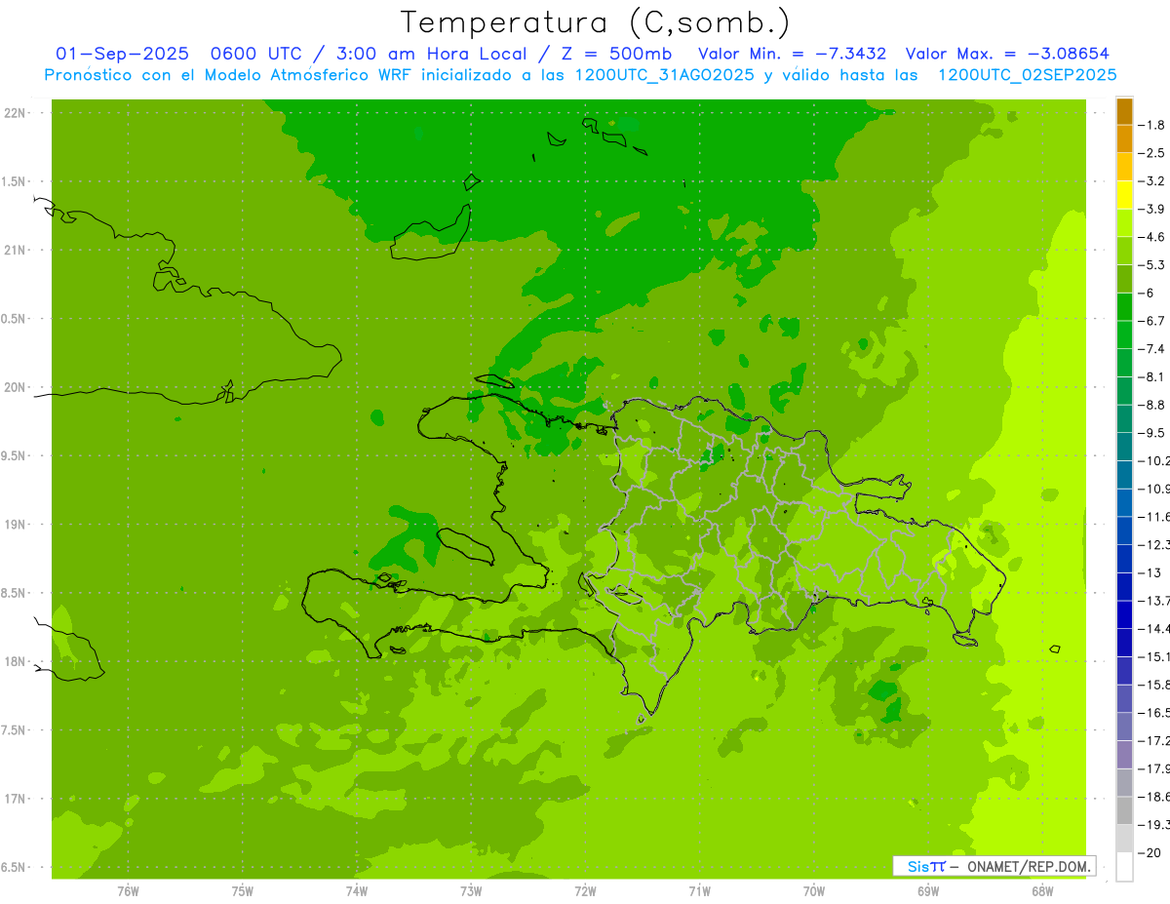Click the "70W" longitude label

click(x=814, y=891)
